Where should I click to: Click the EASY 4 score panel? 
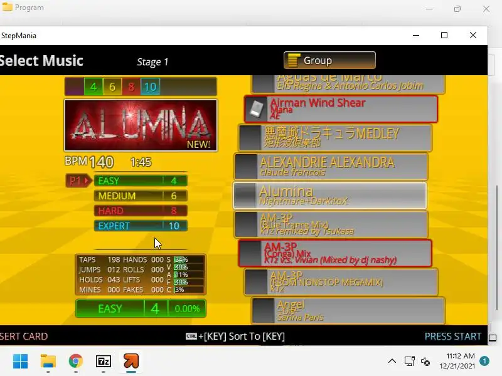[x=141, y=308]
